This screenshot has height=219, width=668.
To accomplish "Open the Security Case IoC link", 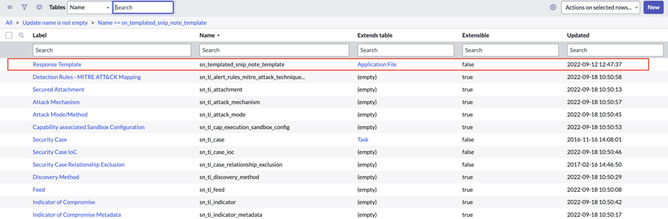I will click(55, 152).
